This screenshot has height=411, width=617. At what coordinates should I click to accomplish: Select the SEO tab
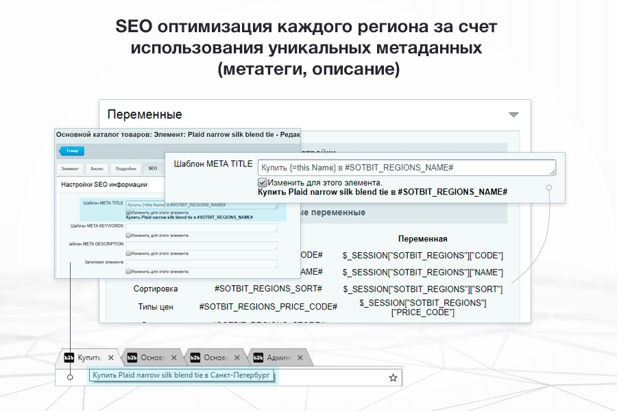pyautogui.click(x=152, y=169)
